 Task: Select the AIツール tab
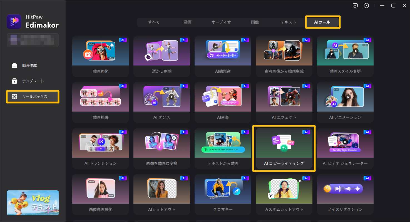point(322,22)
